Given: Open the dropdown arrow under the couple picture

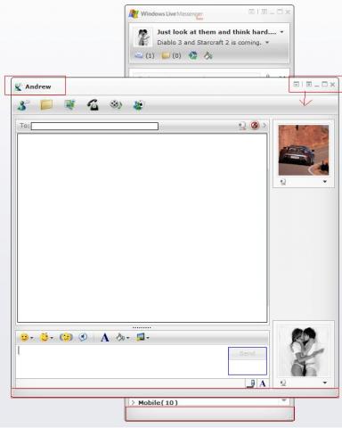Looking at the screenshot, I should (325, 383).
